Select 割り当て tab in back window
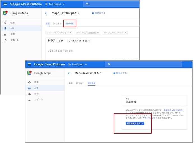 [57, 24]
